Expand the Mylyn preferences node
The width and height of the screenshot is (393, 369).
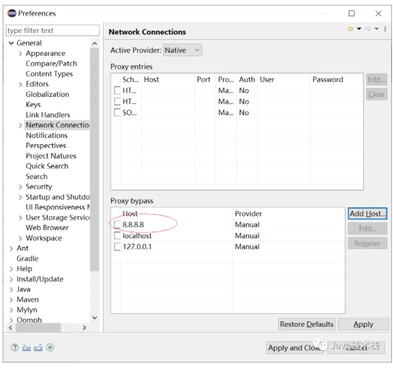[11, 310]
